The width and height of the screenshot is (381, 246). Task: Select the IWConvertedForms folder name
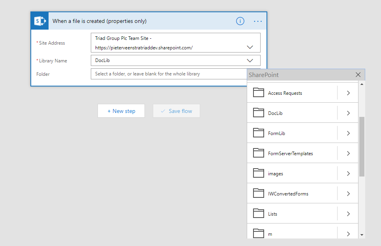coord(288,194)
